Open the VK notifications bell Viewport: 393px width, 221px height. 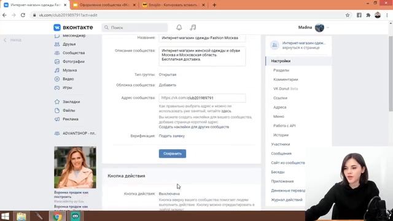click(x=179, y=27)
